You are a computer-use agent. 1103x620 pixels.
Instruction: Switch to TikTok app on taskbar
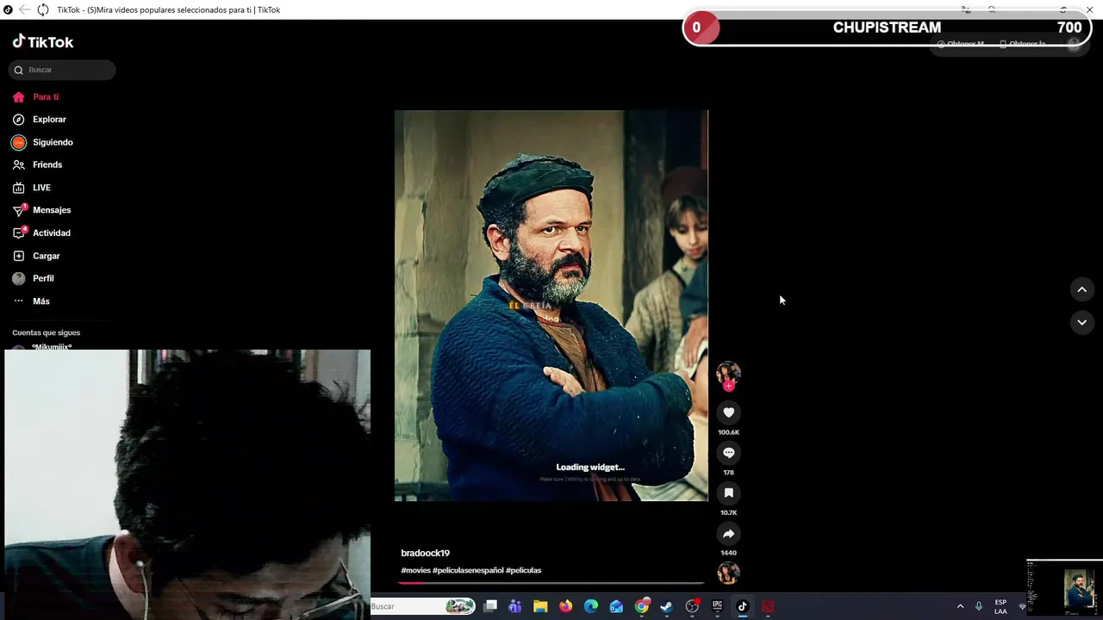(x=742, y=606)
